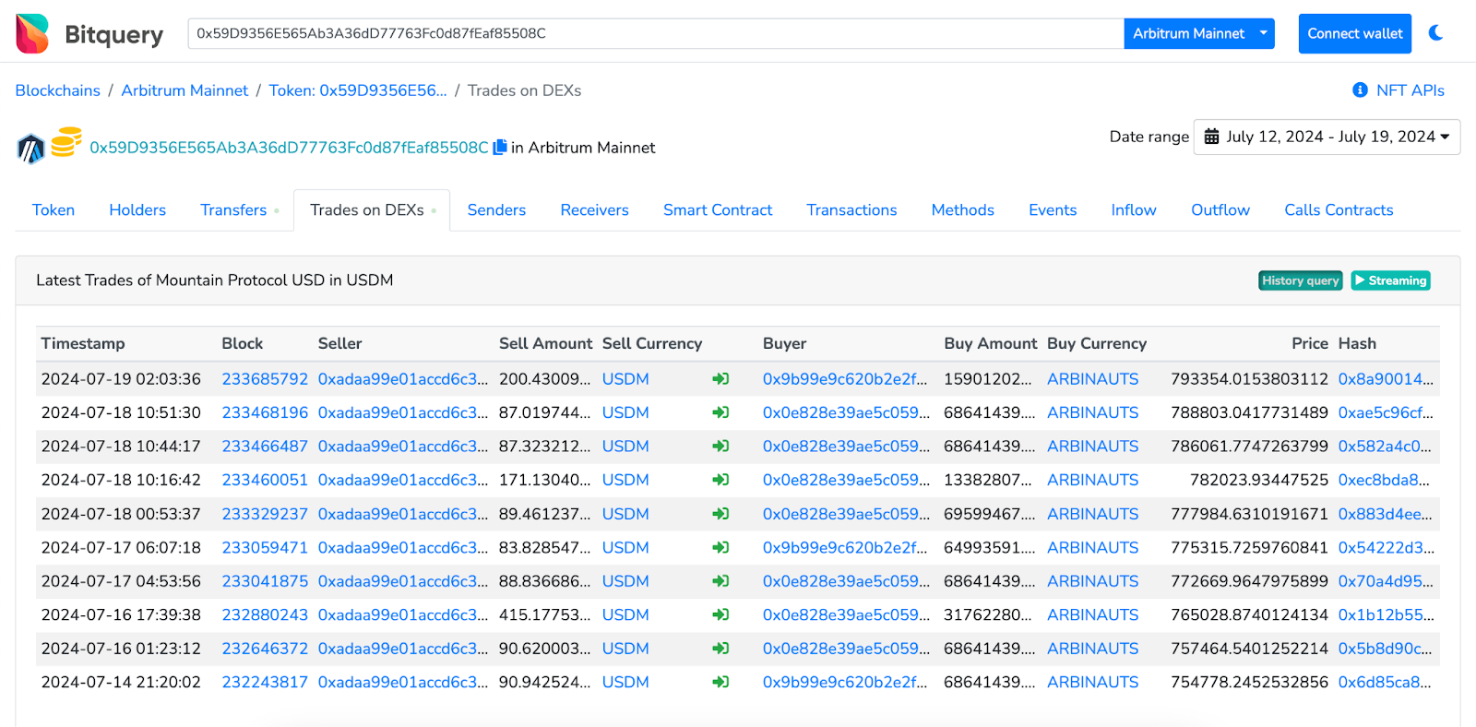The image size is (1476, 727).
Task: Click the Arbitrum network logo icon
Action: pos(30,148)
